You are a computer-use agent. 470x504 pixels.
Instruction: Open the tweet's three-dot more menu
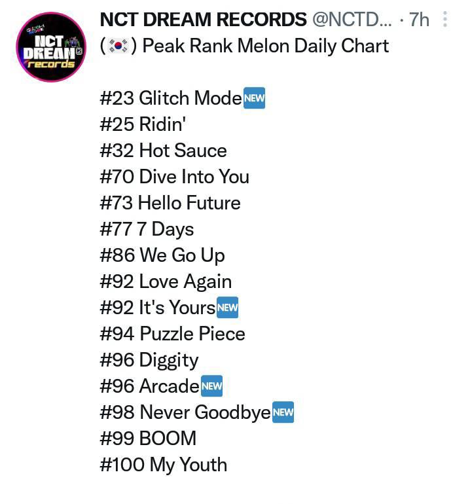pos(445,19)
